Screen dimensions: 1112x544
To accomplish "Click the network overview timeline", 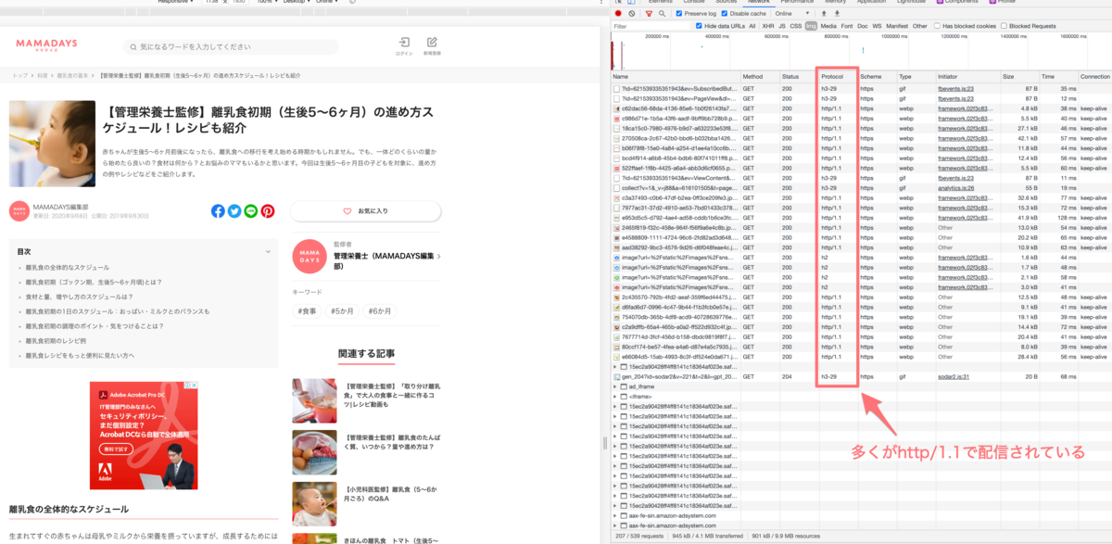I will pyautogui.click(x=862, y=51).
